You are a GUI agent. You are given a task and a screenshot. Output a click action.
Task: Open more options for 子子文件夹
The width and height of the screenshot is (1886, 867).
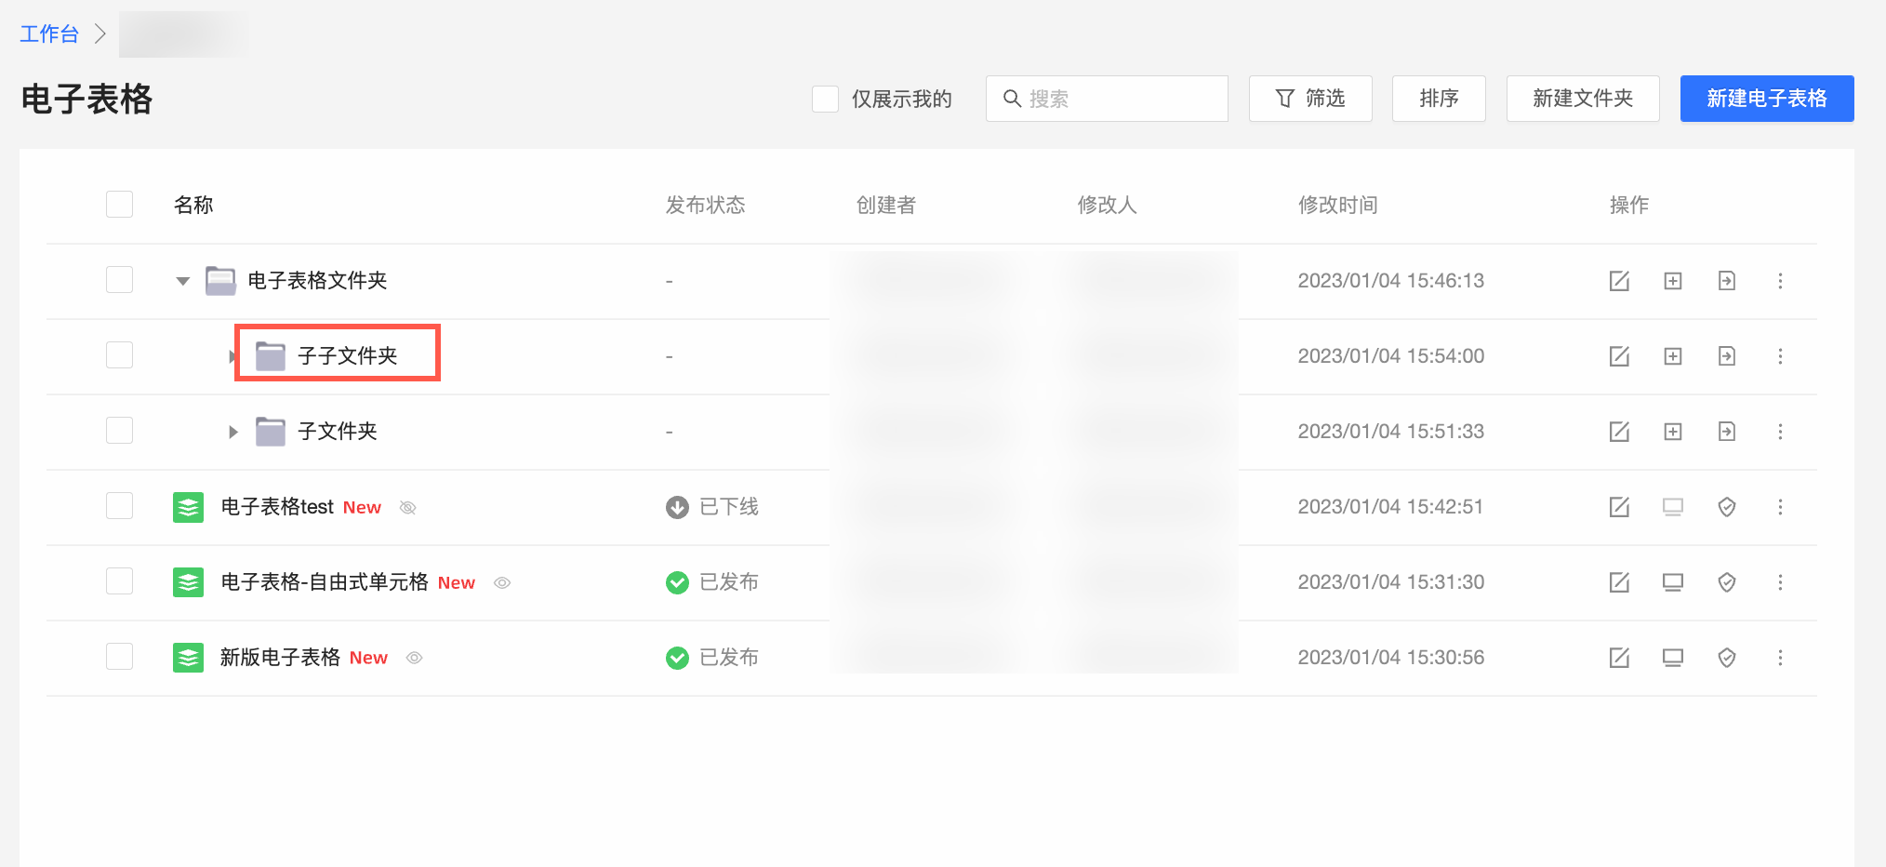tap(1781, 356)
